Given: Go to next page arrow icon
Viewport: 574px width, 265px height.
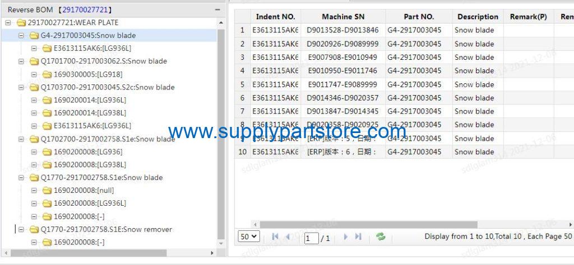Looking at the screenshot, I should pos(345,237).
